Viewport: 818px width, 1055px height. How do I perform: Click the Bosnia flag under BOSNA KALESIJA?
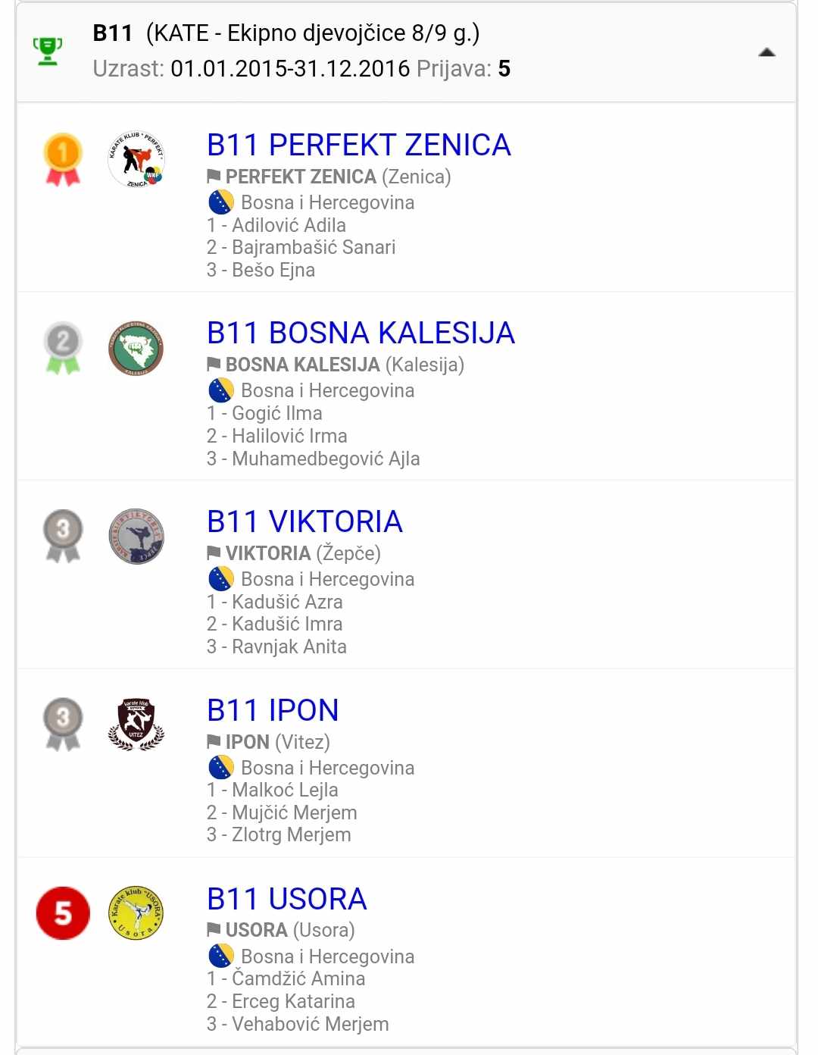[x=220, y=390]
